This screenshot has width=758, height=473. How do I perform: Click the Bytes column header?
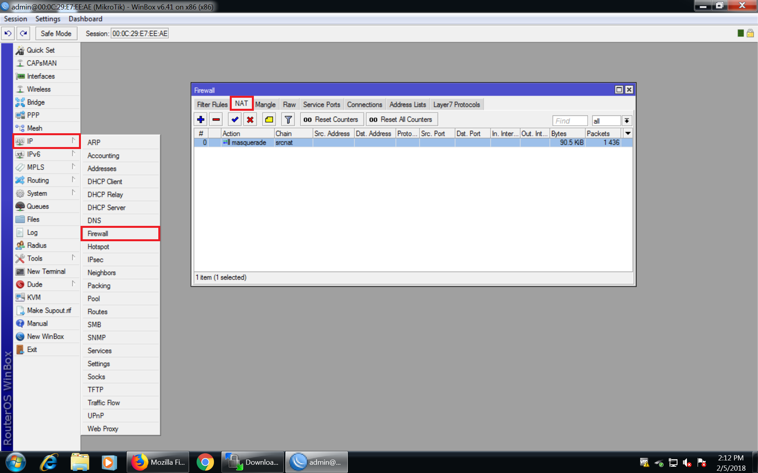pyautogui.click(x=567, y=133)
